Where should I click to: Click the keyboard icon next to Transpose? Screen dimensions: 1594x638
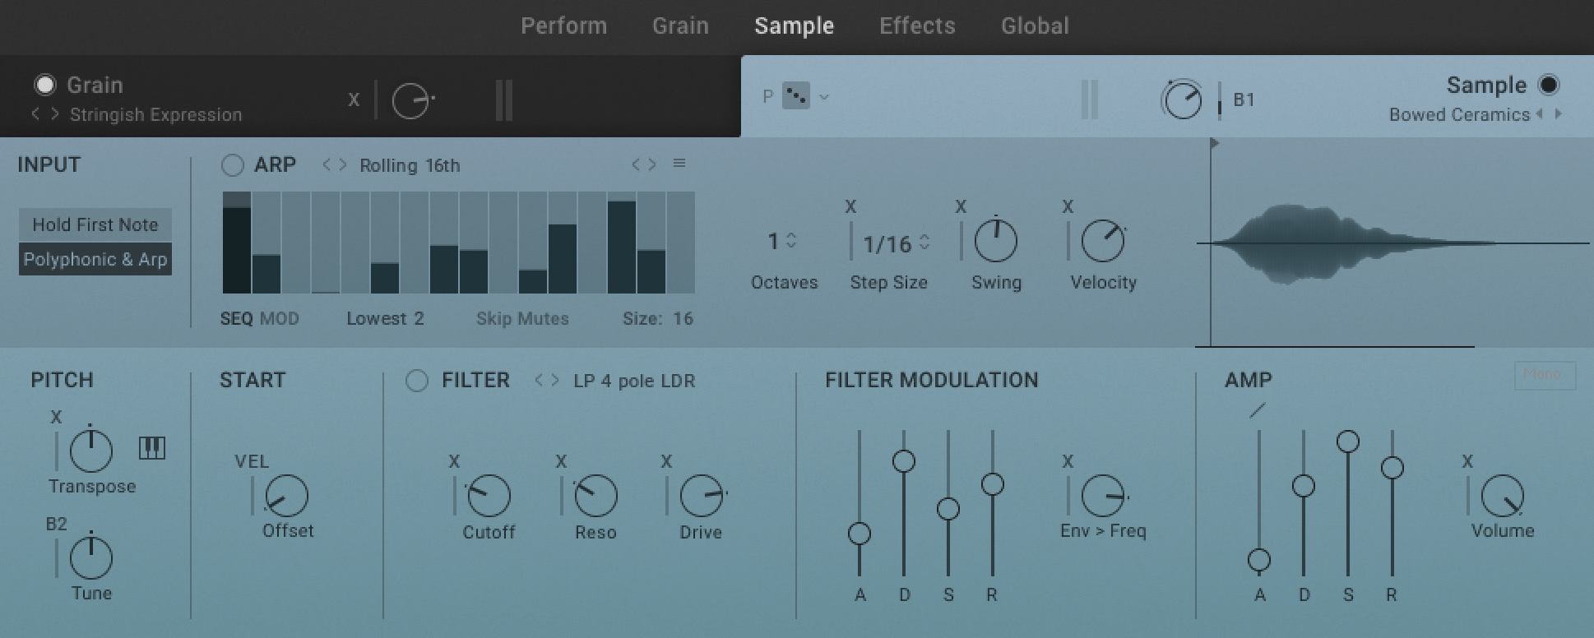tap(152, 448)
